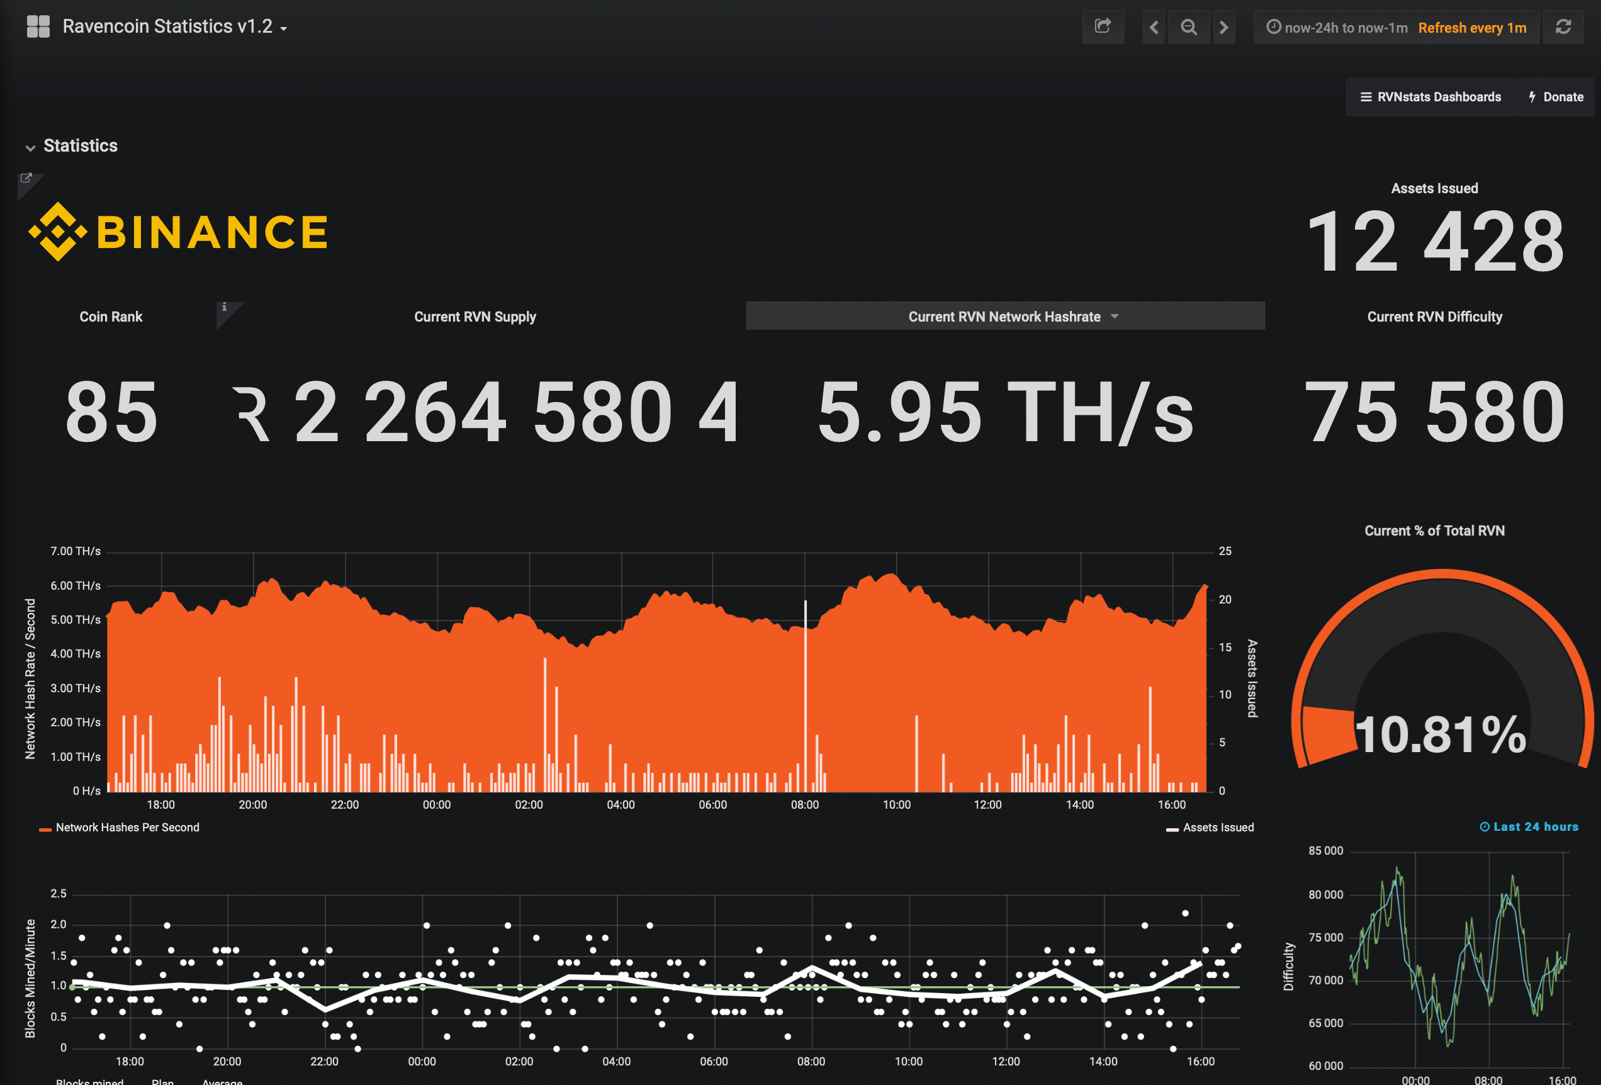The width and height of the screenshot is (1601, 1085).
Task: Open the RVNstats Dashboards menu
Action: pos(1430,97)
